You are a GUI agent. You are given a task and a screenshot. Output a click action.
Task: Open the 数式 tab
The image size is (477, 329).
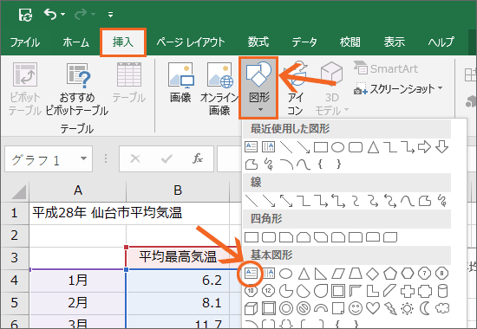(x=258, y=42)
